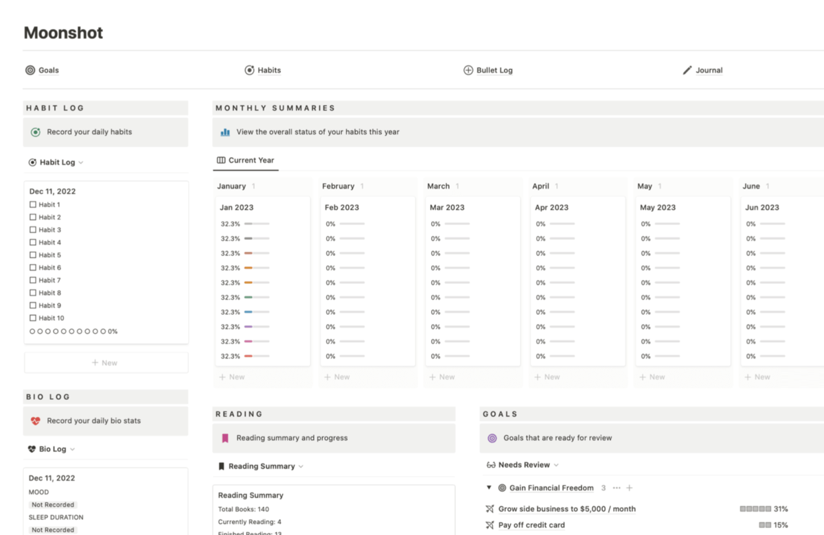824x535 pixels.
Task: Click the pink bookmark Reading icon
Action: coord(225,438)
